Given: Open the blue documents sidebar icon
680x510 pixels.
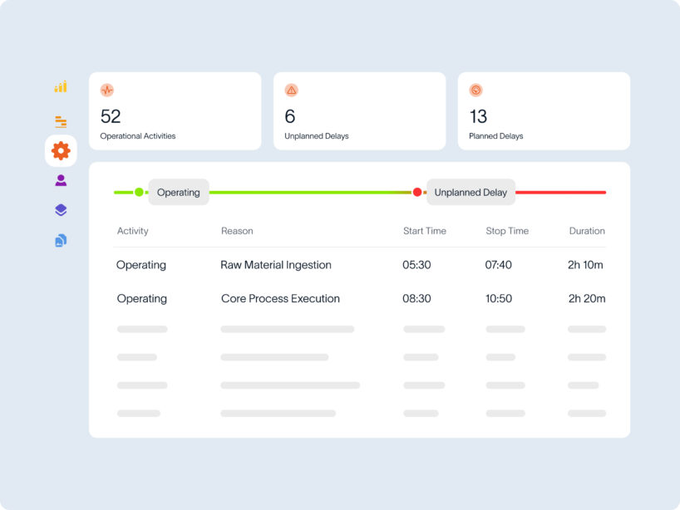Looking at the screenshot, I should pyautogui.click(x=61, y=241).
